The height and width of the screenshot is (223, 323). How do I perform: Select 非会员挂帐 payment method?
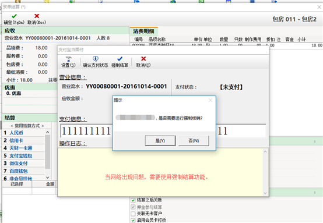(x=23, y=178)
